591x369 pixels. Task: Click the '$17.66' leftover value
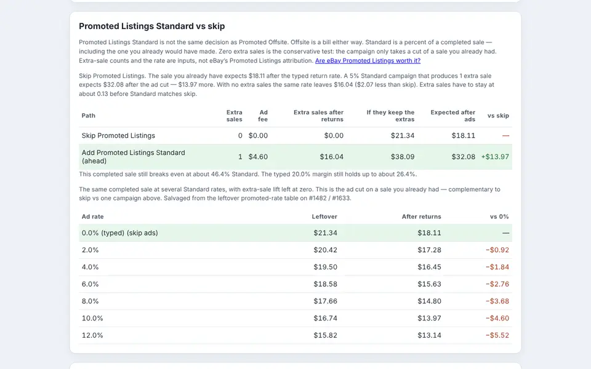[x=325, y=301]
